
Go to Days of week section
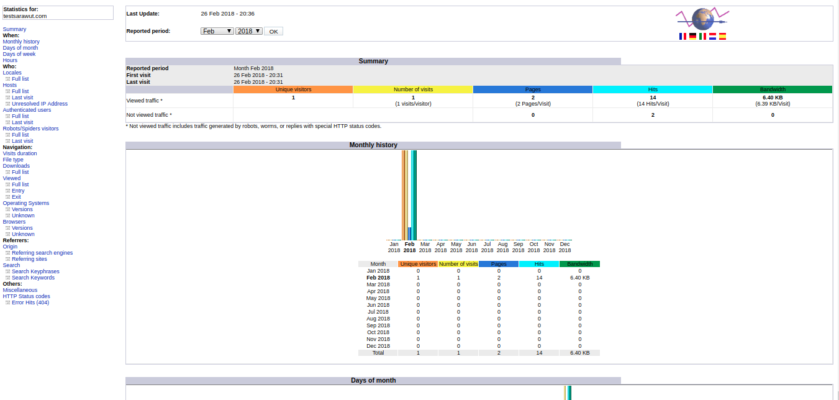[19, 54]
